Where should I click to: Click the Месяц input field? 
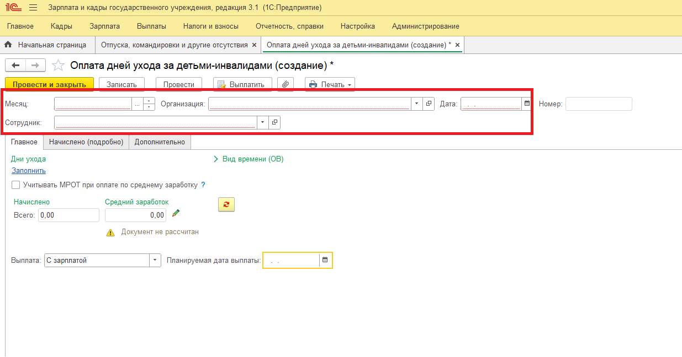tap(93, 104)
